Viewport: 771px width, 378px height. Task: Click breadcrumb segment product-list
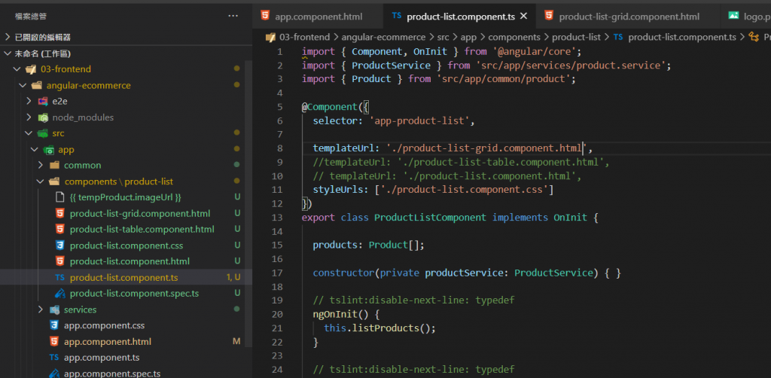(x=576, y=38)
